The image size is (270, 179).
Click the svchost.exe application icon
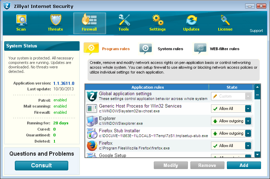point(92,109)
